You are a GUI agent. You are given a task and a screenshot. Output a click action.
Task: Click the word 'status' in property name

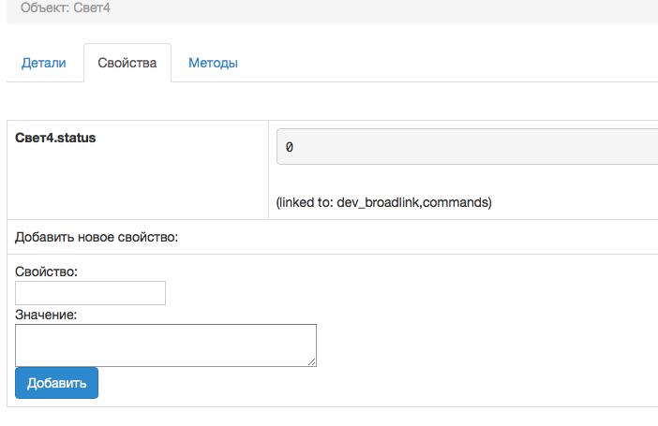75,138
